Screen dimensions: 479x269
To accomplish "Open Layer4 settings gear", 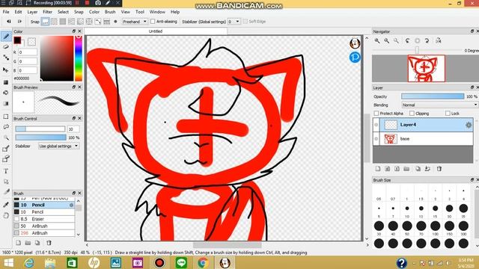I will pyautogui.click(x=469, y=125).
